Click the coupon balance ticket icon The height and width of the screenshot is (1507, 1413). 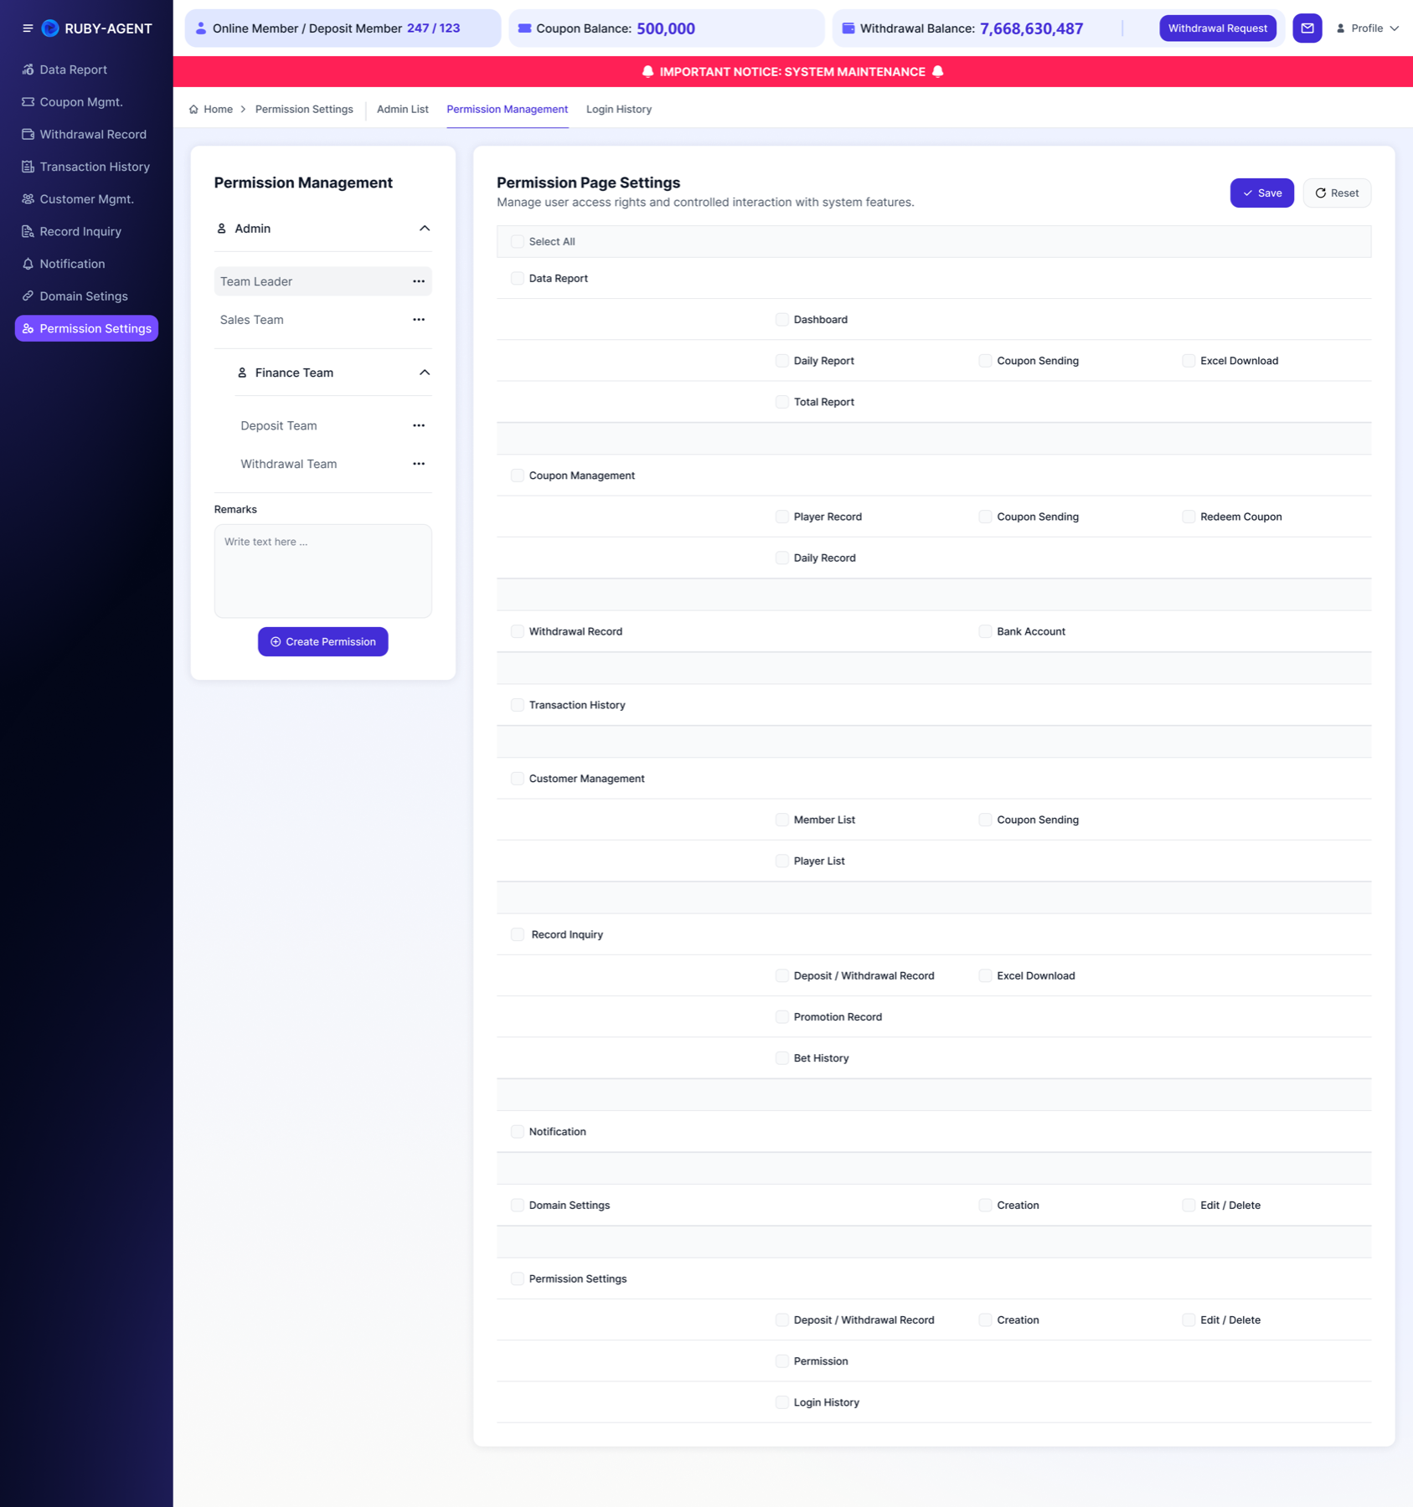[524, 28]
